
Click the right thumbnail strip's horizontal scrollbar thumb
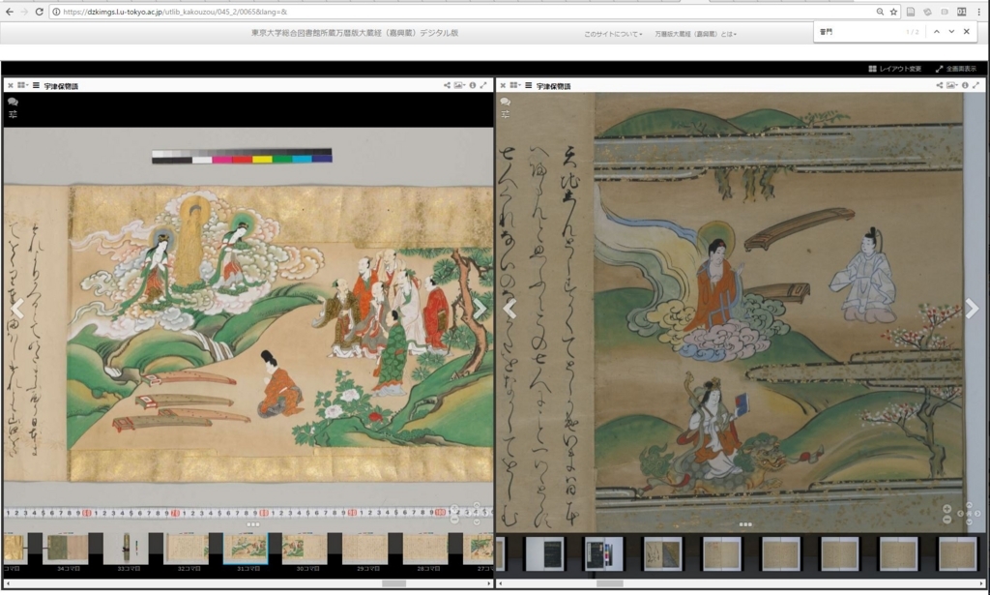[x=610, y=583]
